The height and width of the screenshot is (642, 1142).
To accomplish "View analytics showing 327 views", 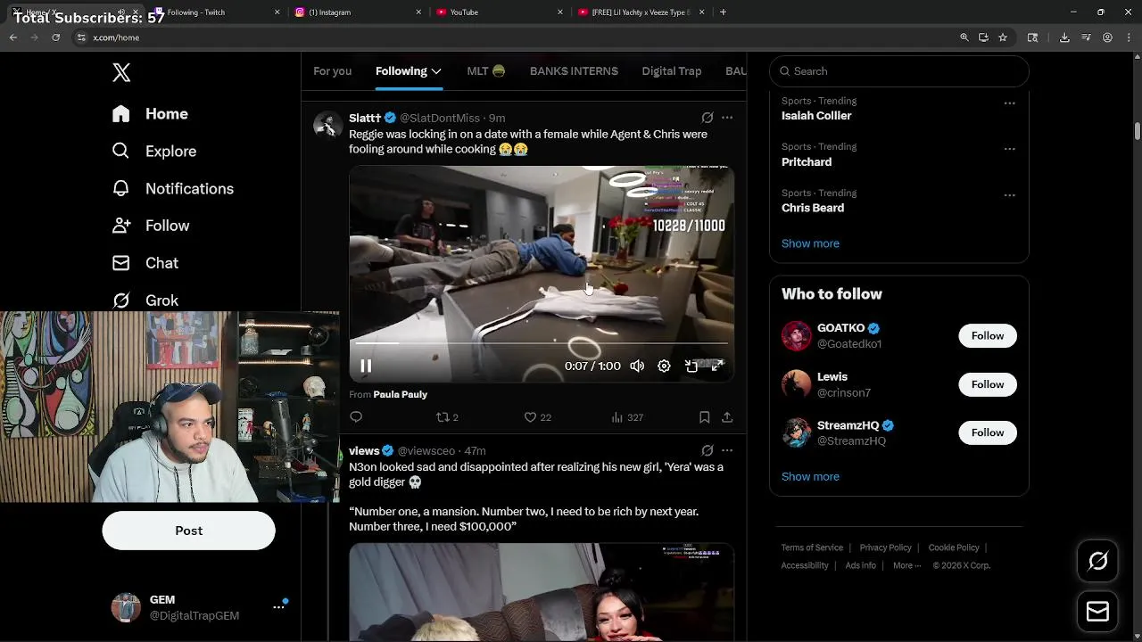I will [627, 417].
